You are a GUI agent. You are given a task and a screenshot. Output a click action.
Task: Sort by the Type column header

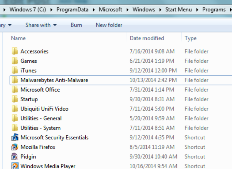pyautogui.click(x=191, y=39)
